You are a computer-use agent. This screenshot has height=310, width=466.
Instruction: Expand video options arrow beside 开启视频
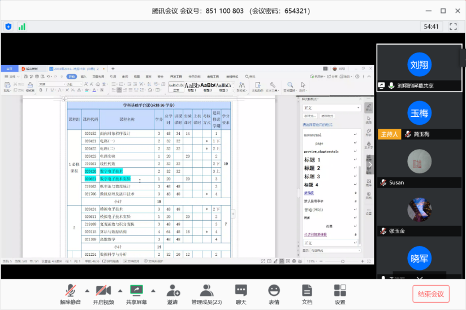coord(119,291)
